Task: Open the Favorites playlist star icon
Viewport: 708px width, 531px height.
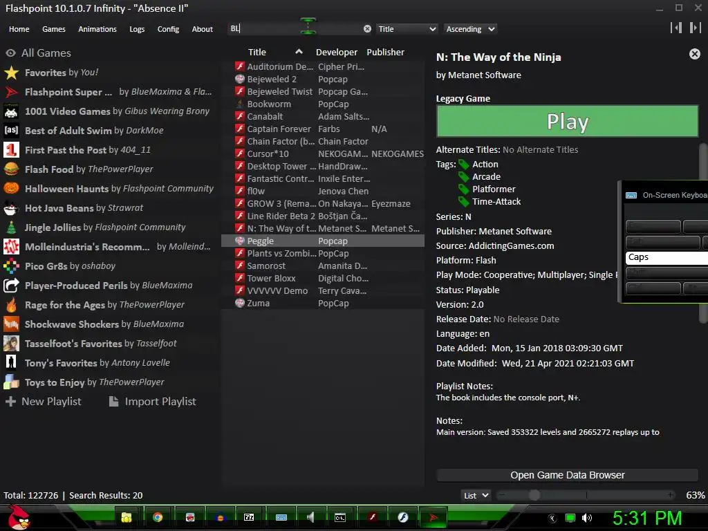Action: click(x=11, y=72)
